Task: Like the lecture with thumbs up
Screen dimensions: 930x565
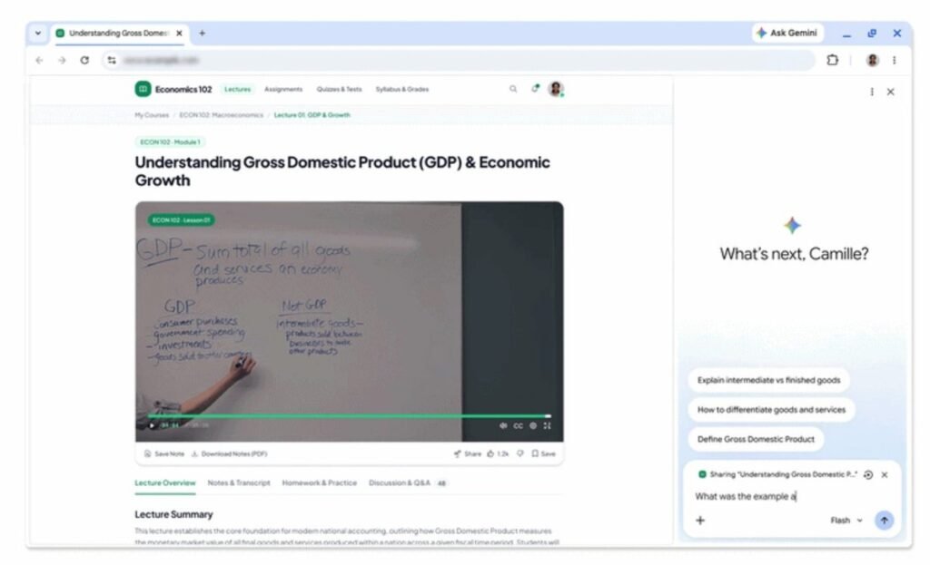Action: click(499, 454)
